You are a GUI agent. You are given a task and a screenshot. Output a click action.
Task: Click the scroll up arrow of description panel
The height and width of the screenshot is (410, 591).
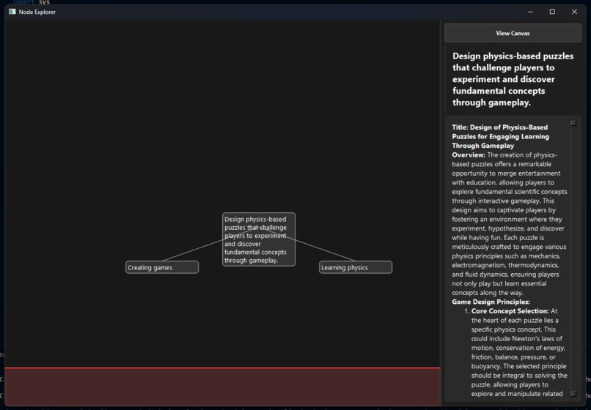click(573, 123)
